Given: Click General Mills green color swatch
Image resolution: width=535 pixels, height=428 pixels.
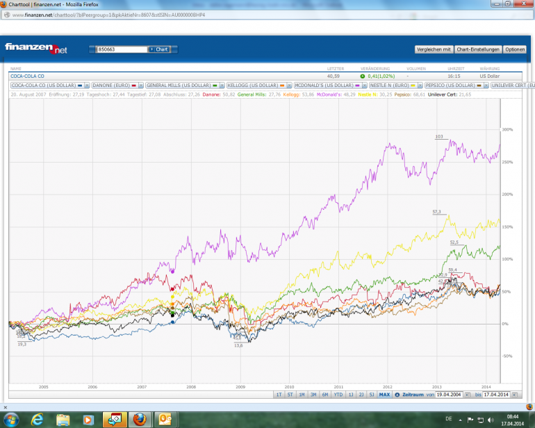Looking at the screenshot, I should [x=215, y=85].
